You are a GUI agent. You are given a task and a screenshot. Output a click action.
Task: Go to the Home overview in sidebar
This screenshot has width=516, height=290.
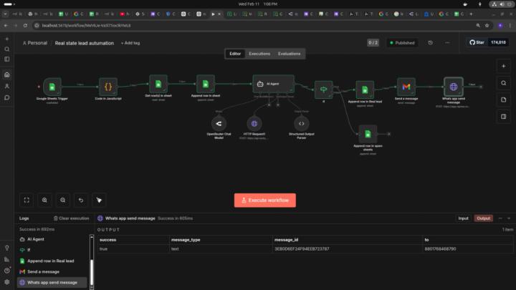[x=7, y=74]
